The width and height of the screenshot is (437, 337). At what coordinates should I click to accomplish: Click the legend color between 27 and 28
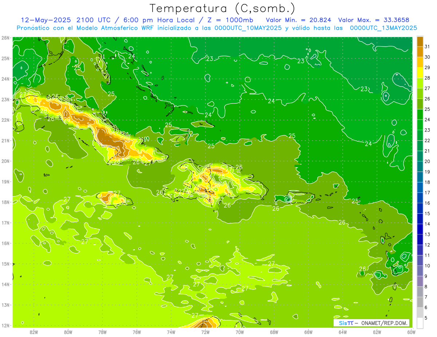point(420,83)
